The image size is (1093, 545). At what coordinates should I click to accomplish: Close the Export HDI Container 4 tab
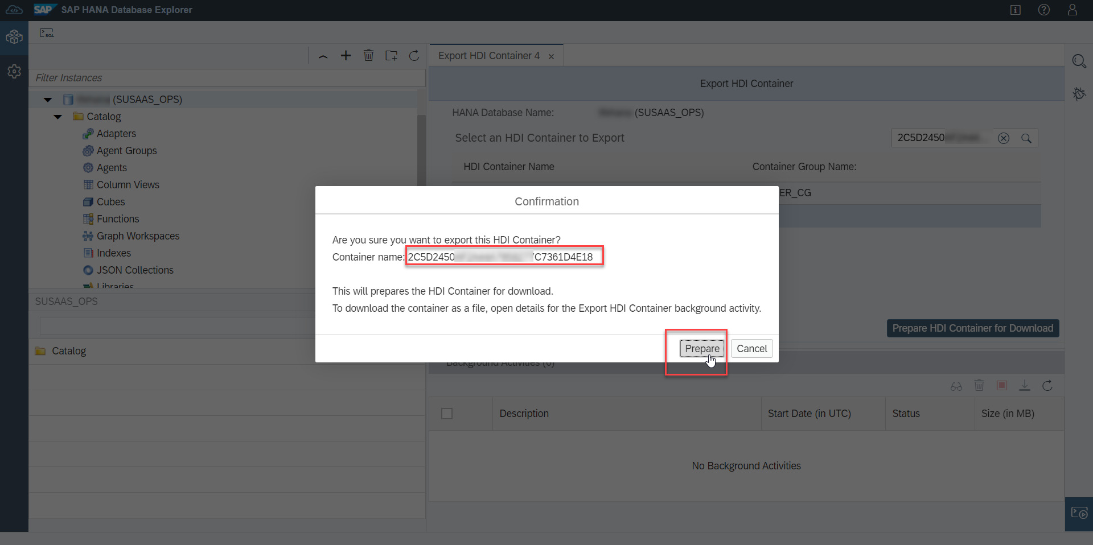click(551, 56)
